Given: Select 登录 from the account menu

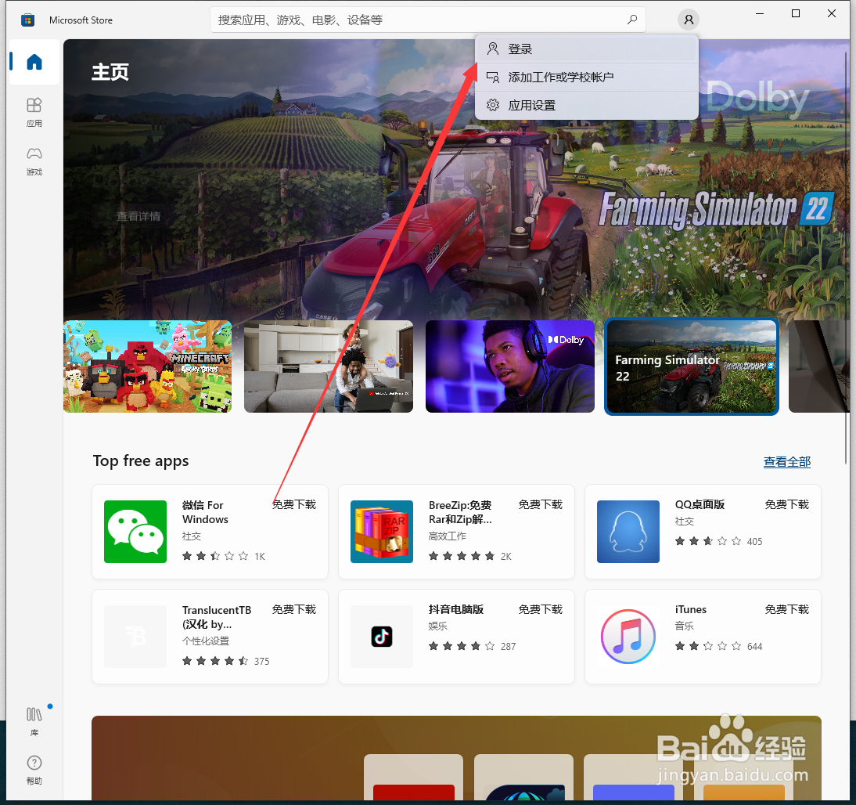Looking at the screenshot, I should click(587, 49).
